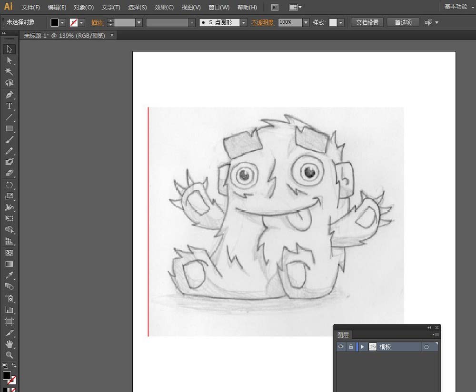Click the black fill swatch in control bar
This screenshot has height=392, width=476.
click(55, 22)
